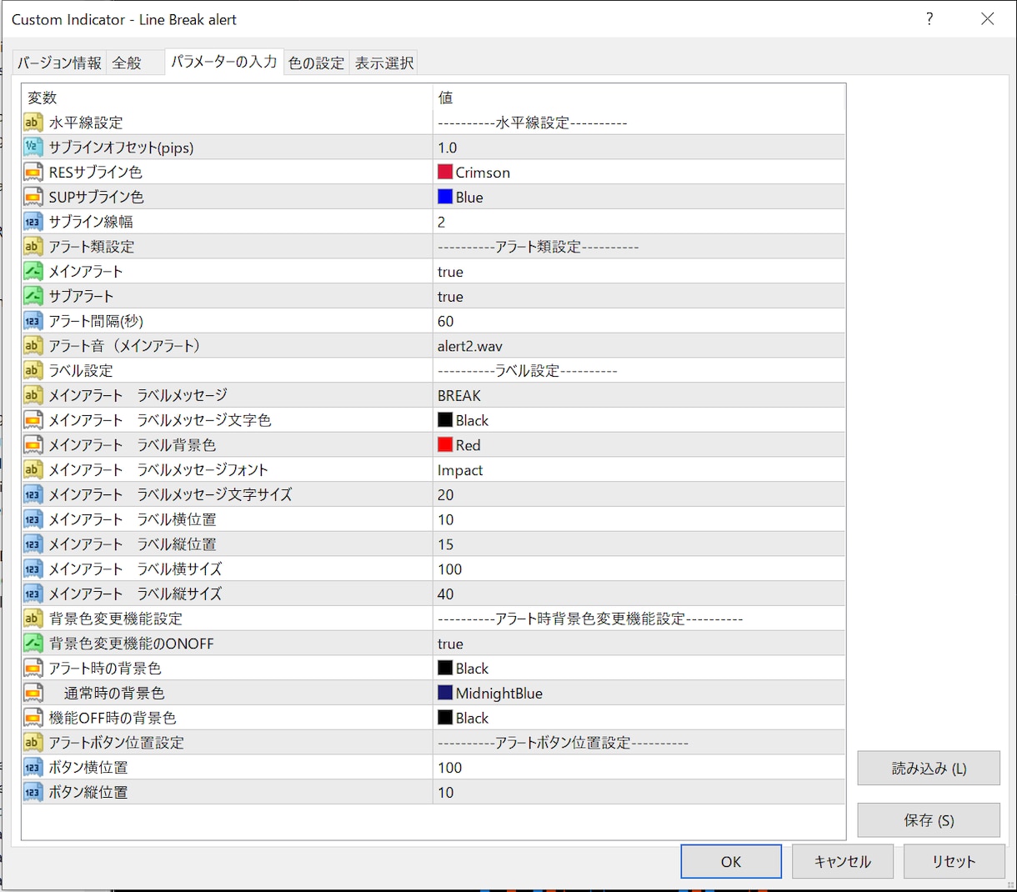1017x892 pixels.
Task: Click the MidnightBlue color swatch
Action: click(445, 693)
